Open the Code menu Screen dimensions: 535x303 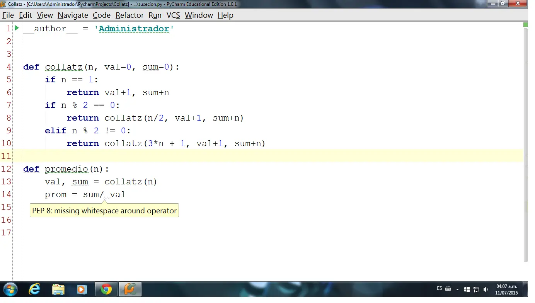[x=102, y=15]
